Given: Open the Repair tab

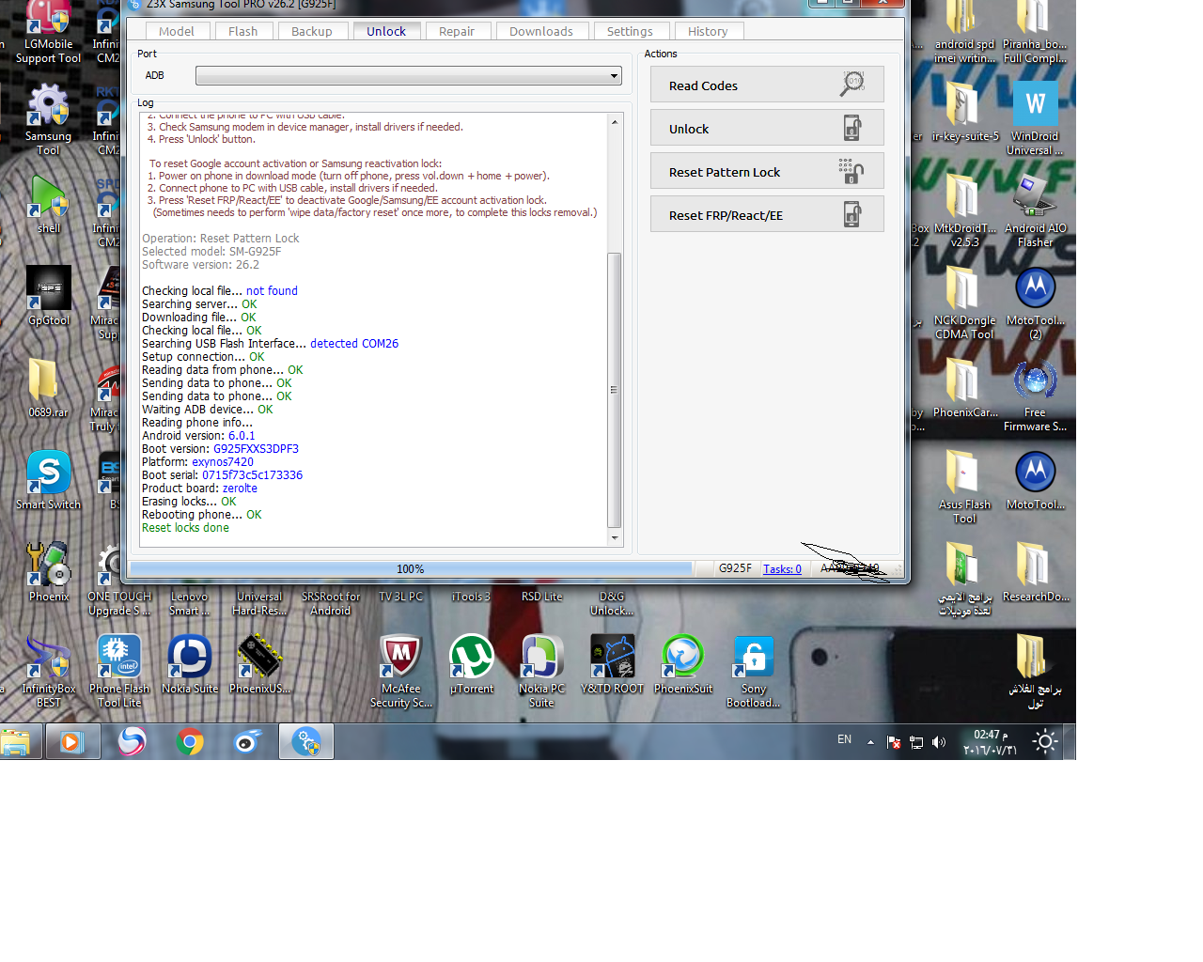Looking at the screenshot, I should (457, 31).
